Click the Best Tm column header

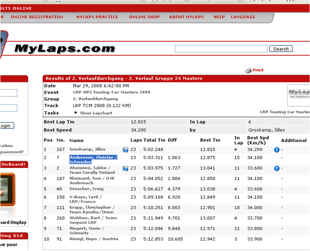pos(210,140)
